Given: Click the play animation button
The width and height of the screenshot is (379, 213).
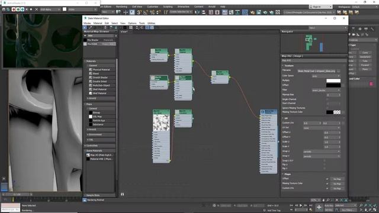Looking at the screenshot, I should point(301,205).
